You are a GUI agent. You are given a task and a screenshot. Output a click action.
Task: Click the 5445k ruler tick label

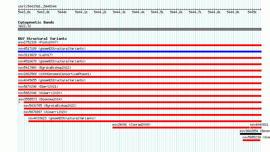(x=252, y=12)
